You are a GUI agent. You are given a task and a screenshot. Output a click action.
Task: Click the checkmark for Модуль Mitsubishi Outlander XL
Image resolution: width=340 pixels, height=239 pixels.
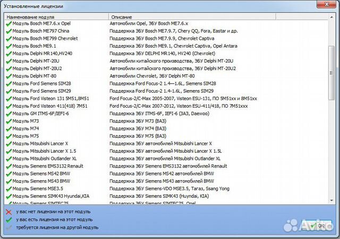tap(8, 159)
